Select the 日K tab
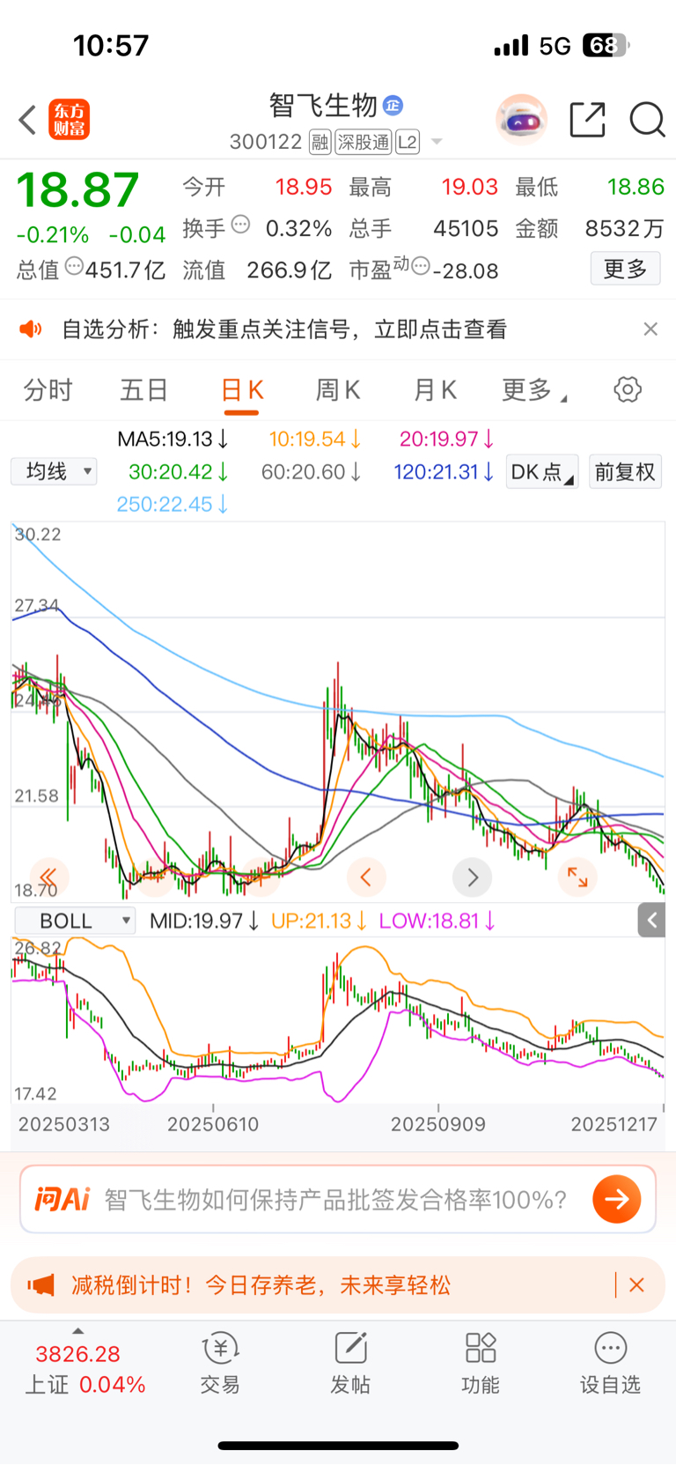676x1465 pixels. click(x=242, y=390)
